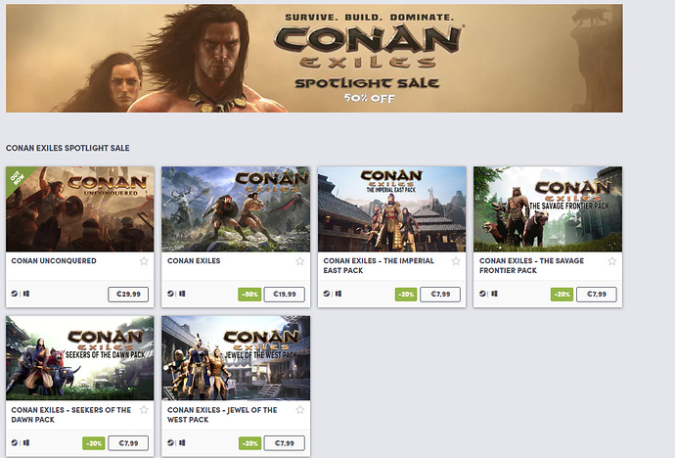Wishlist Conan Unconquered with the star icon
Viewport: 675px width, 458px height.
pos(144,261)
